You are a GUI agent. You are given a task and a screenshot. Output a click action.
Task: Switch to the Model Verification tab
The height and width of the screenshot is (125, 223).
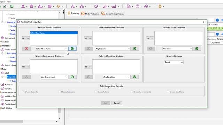click(x=90, y=14)
